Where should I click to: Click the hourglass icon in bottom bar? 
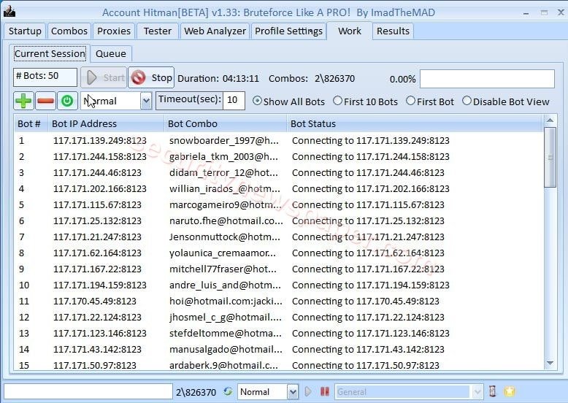[492, 391]
